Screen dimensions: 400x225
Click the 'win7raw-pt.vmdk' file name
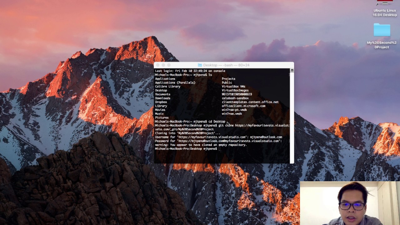tap(234, 110)
